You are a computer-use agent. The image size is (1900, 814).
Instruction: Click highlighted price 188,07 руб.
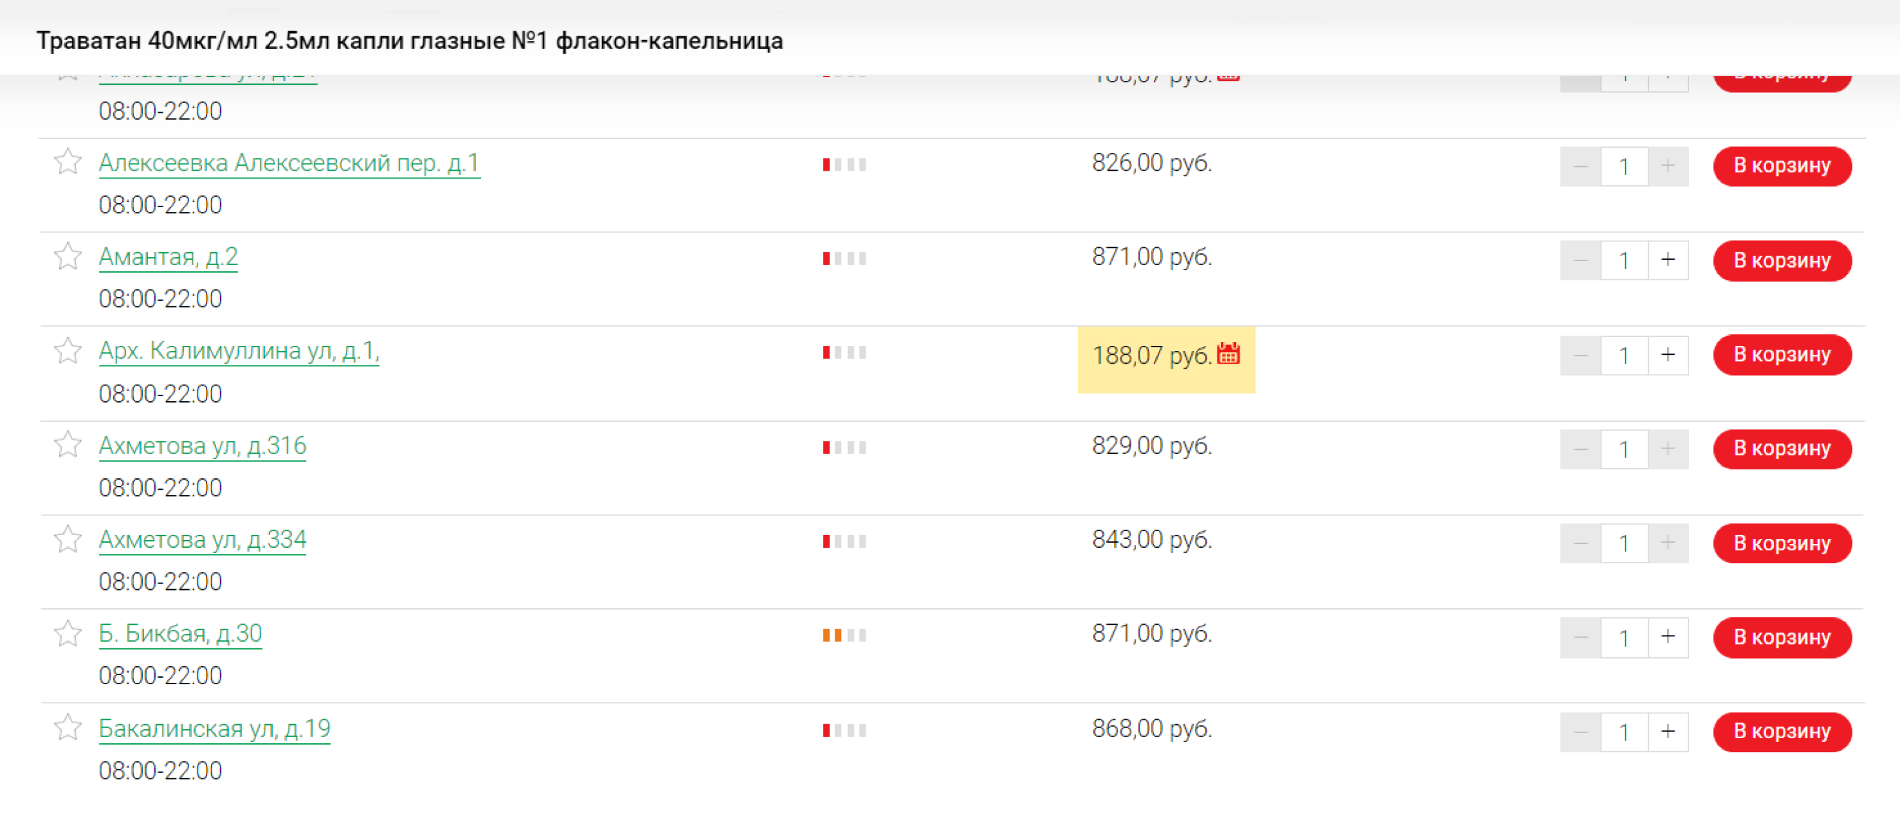[x=1151, y=355]
